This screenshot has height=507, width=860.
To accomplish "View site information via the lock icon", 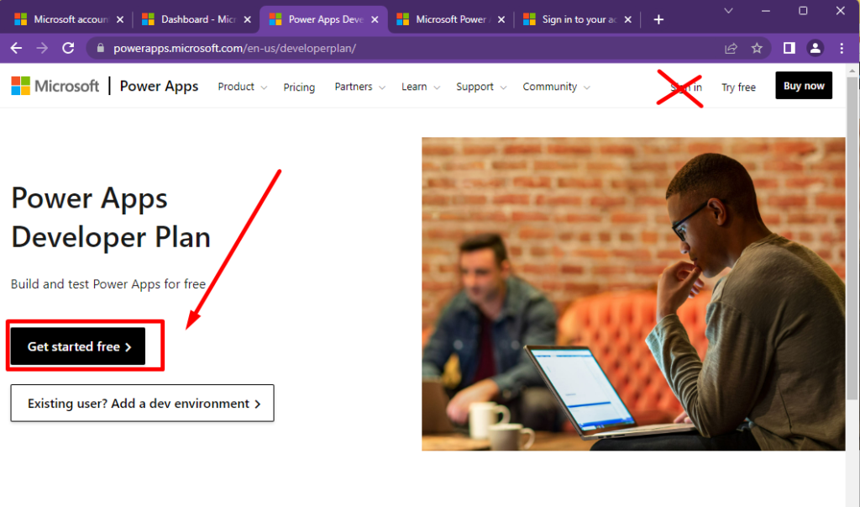I will point(101,48).
